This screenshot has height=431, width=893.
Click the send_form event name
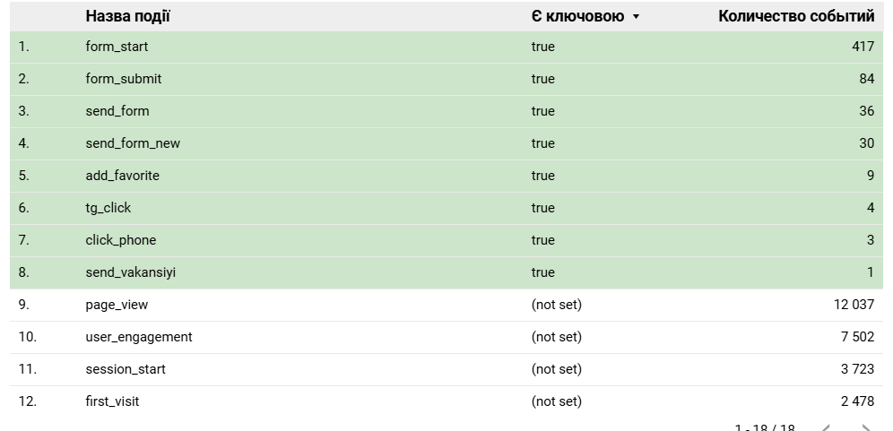point(117,111)
